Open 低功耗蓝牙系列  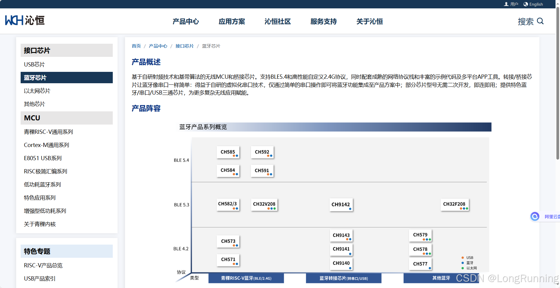point(42,184)
